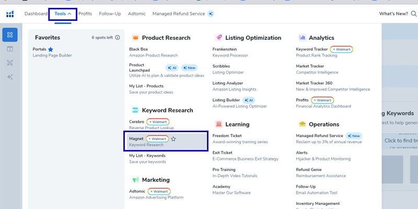
Task: Open Black Box product research tool
Action: (154, 52)
